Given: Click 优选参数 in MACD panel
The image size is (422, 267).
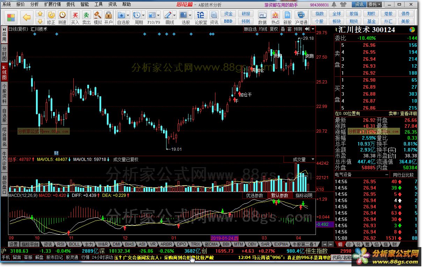Looking at the screenshot, I should coord(255,195).
